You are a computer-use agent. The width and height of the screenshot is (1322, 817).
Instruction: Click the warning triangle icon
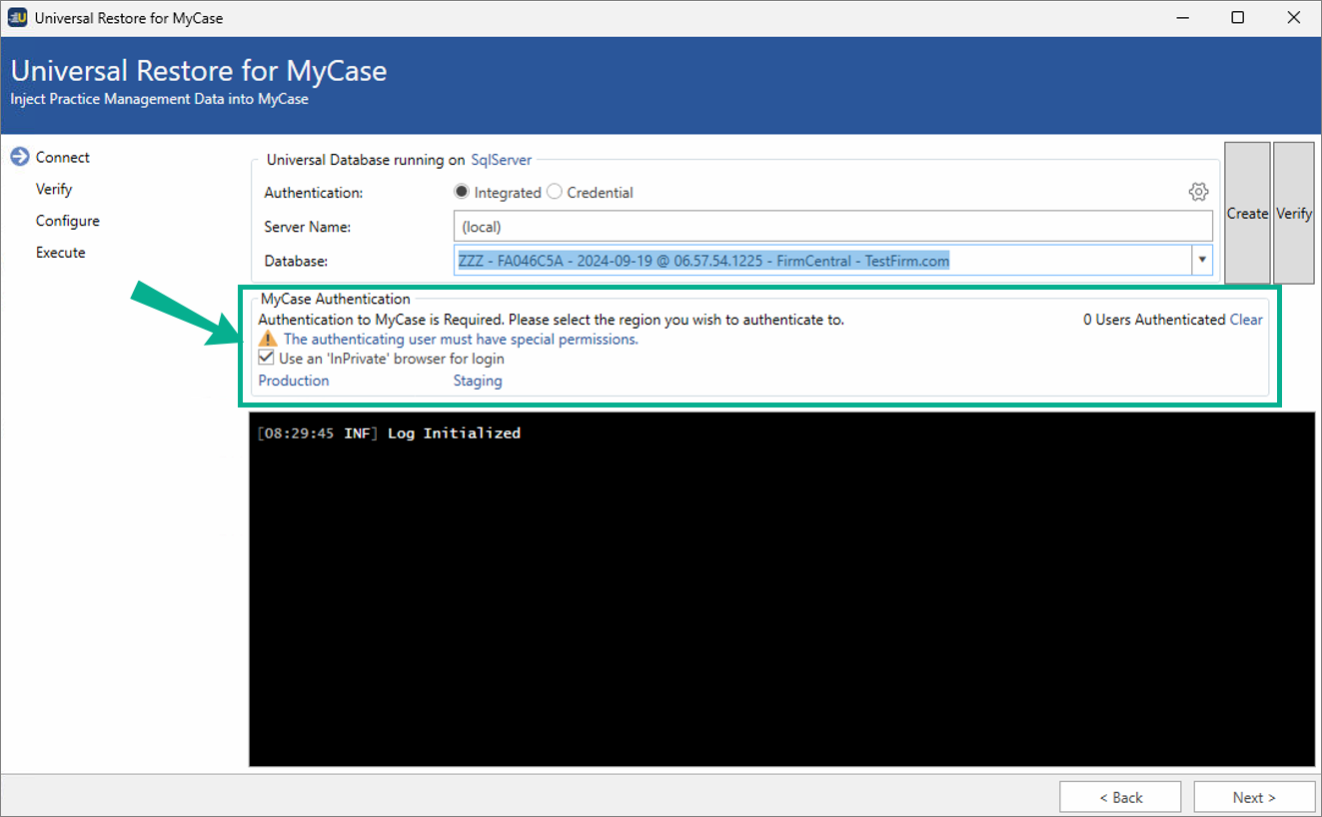click(x=267, y=340)
